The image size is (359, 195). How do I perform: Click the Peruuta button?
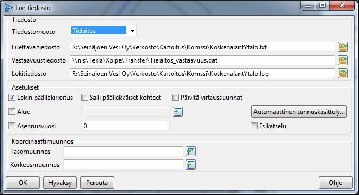click(x=97, y=183)
